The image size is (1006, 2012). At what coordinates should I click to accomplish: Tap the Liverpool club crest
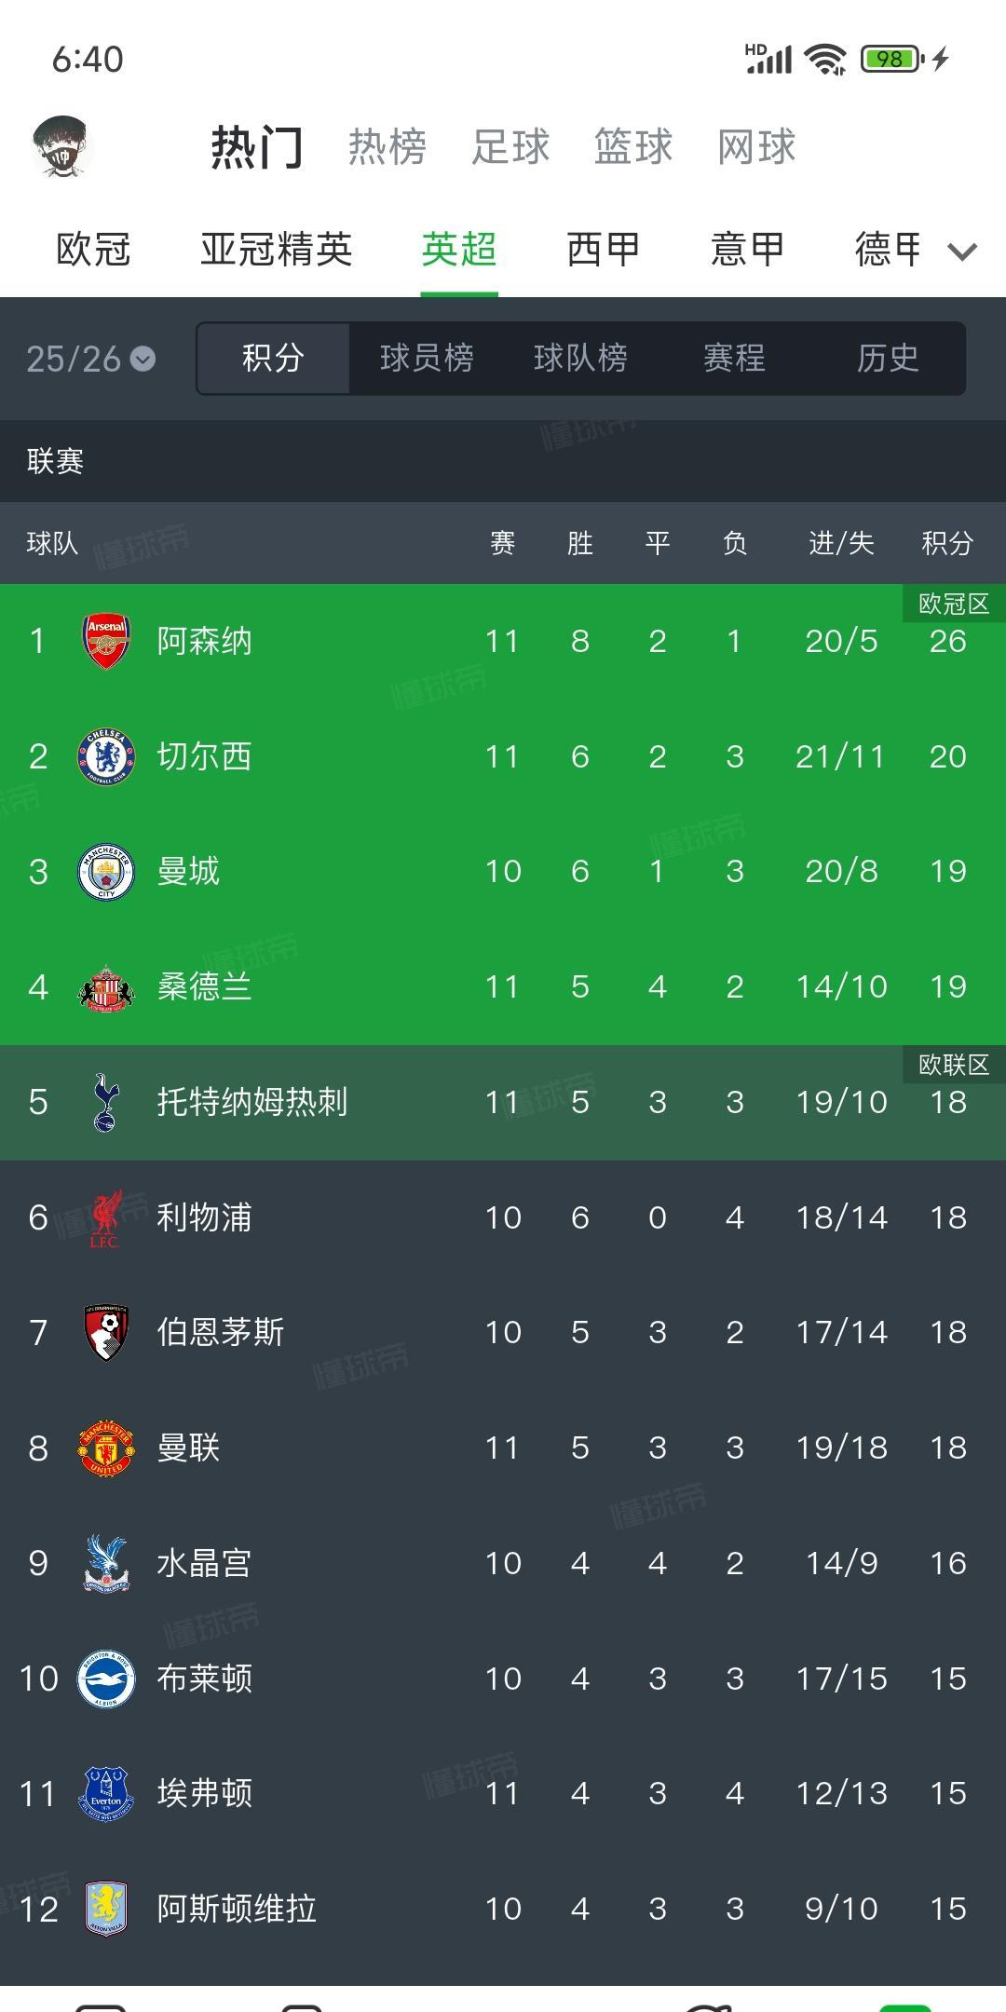[x=106, y=1217]
